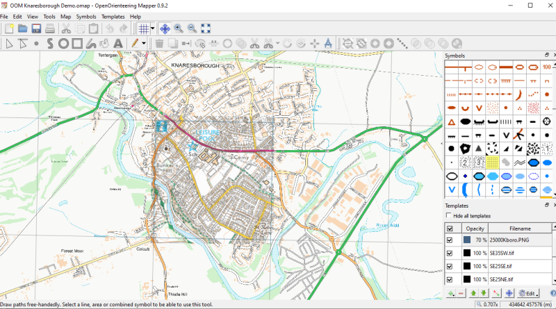The height and width of the screenshot is (309, 556).
Task: Undo last action
Action: 110,28
